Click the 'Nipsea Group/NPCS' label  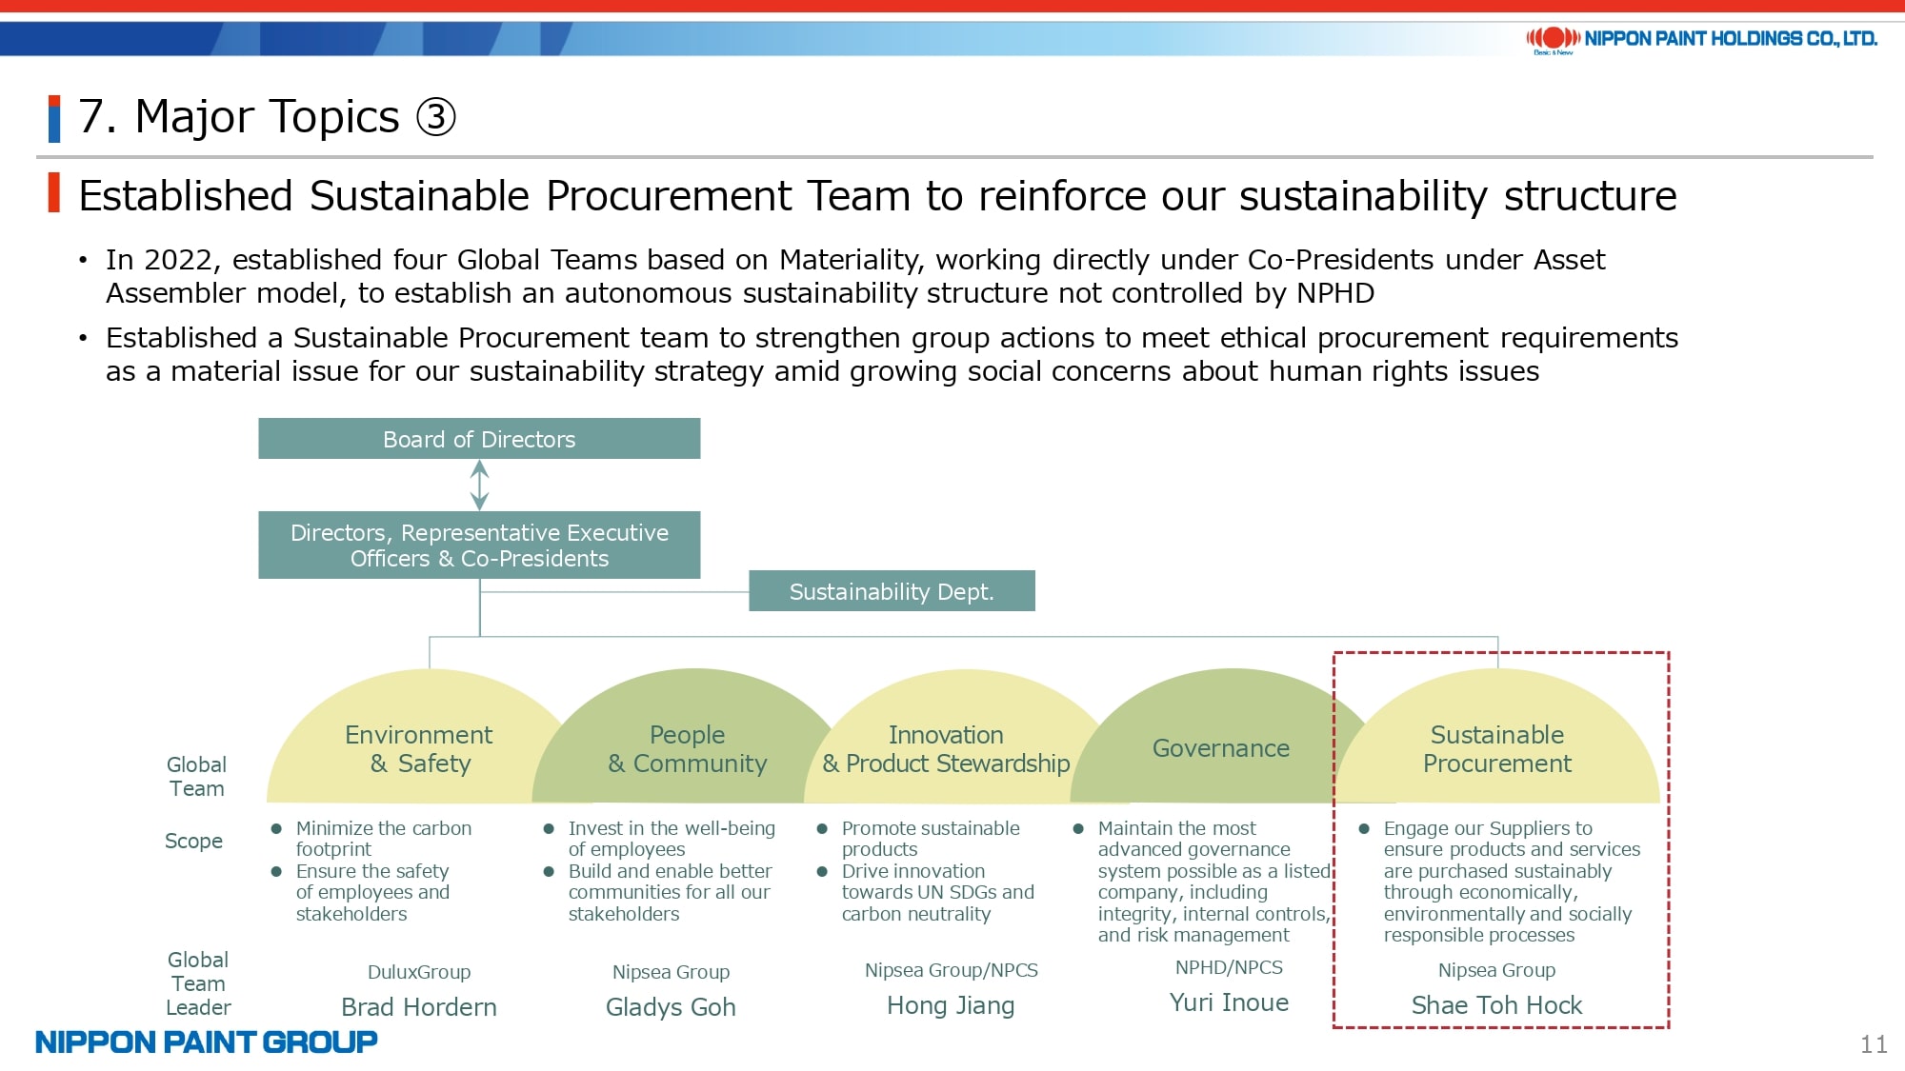(951, 970)
